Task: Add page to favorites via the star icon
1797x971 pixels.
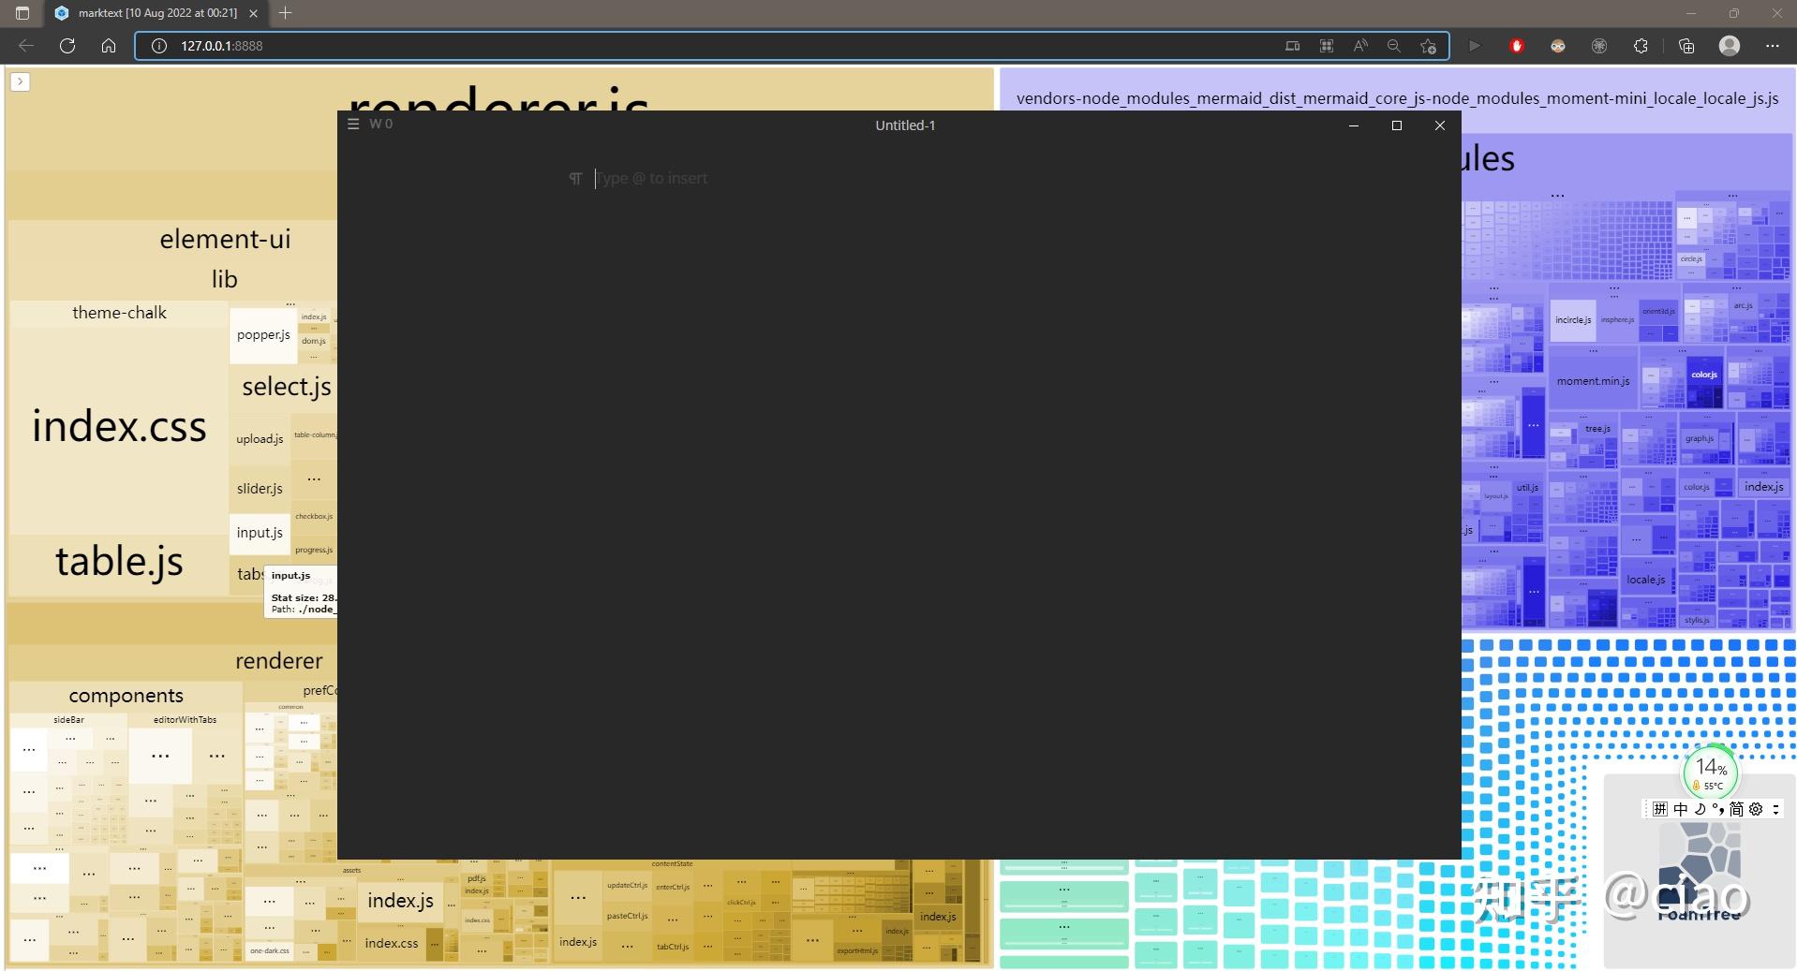Action: pos(1428,45)
